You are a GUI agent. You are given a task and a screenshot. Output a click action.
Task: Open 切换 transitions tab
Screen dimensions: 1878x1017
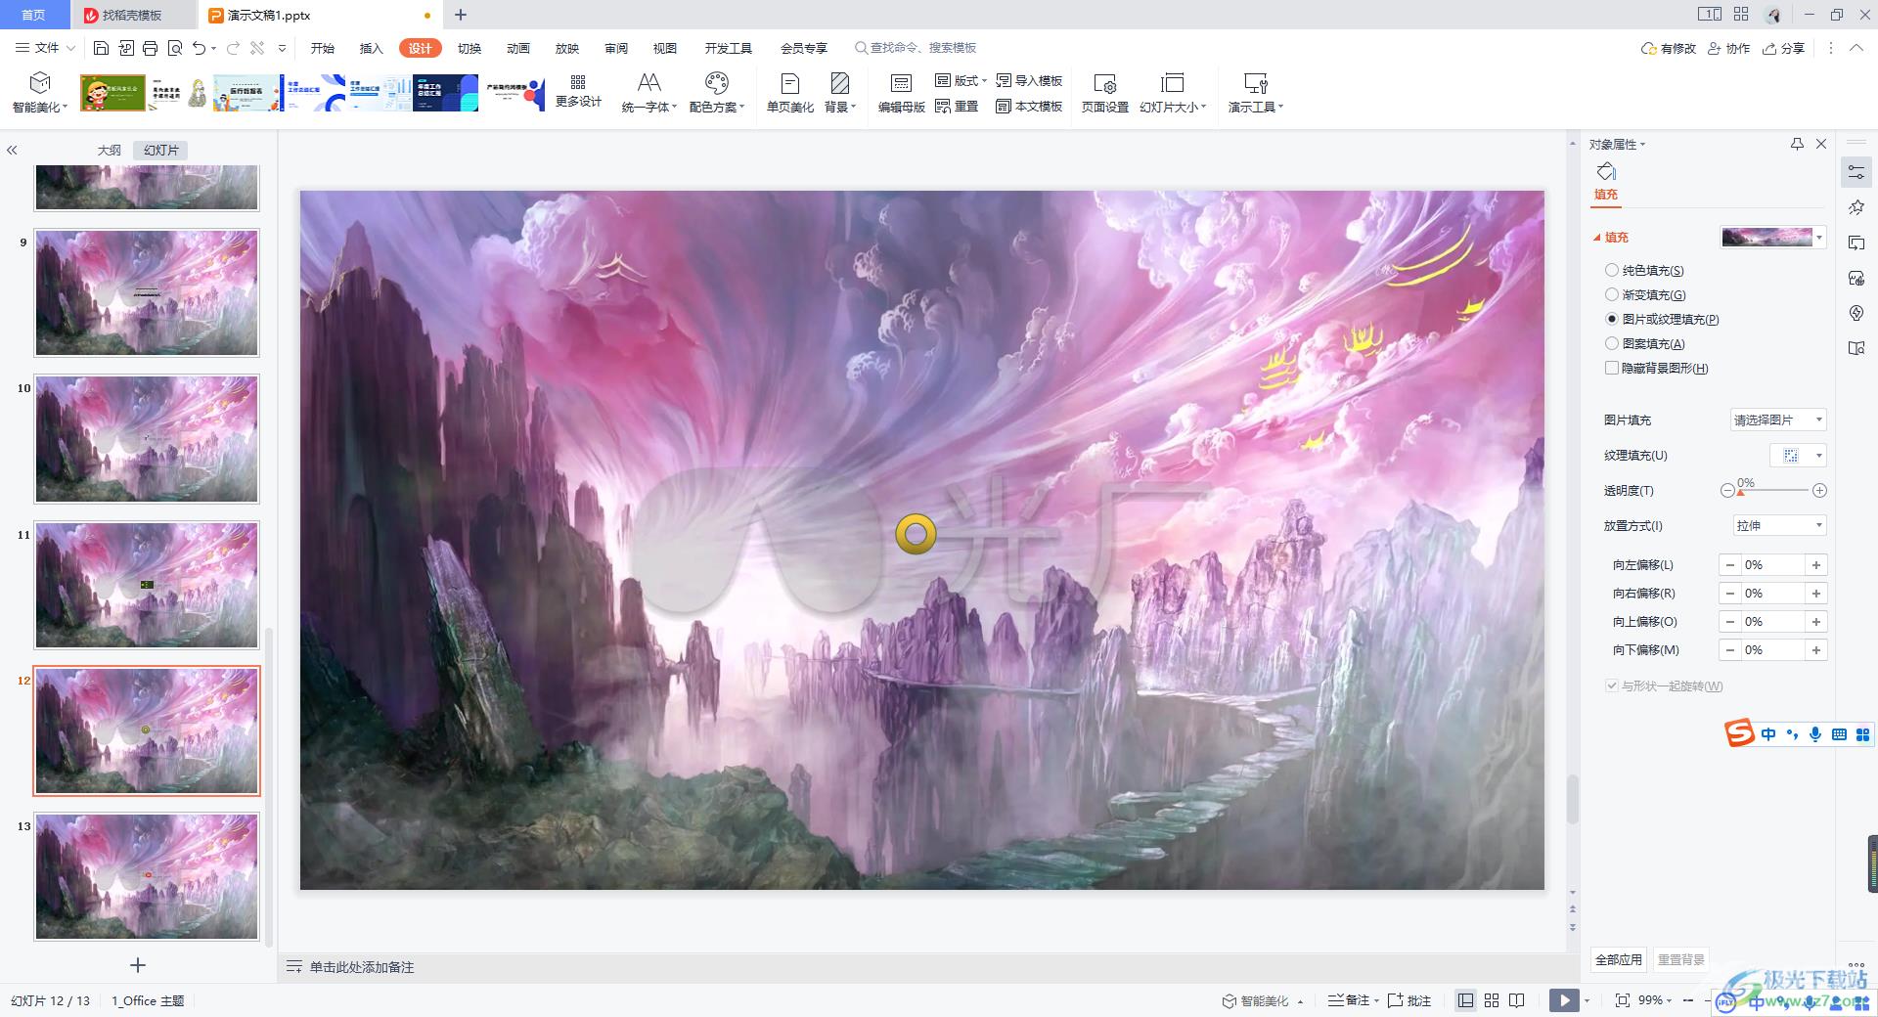point(469,48)
